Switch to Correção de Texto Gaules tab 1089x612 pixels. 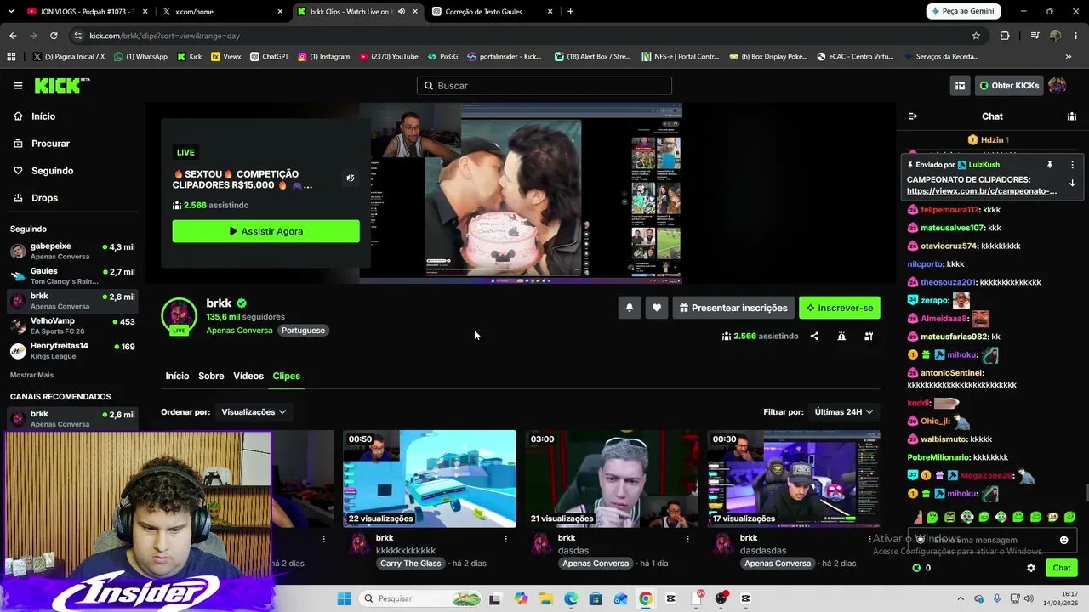pyautogui.click(x=492, y=12)
